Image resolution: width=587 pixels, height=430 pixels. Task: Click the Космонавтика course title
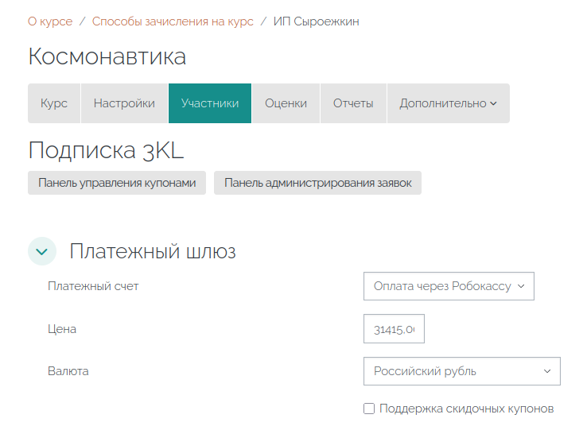[x=107, y=56]
